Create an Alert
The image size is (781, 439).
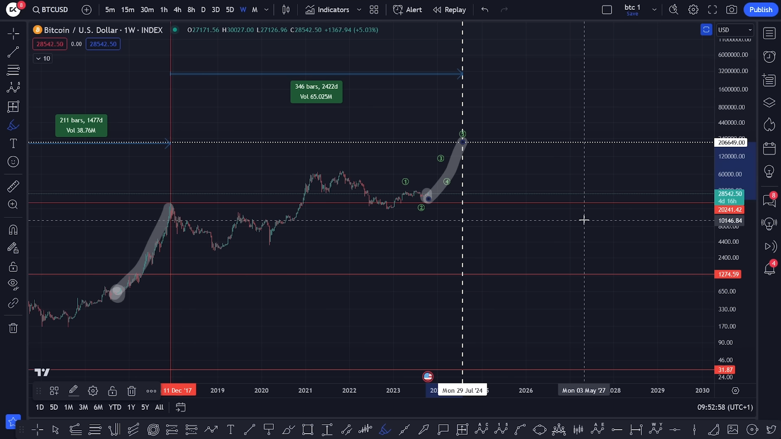[408, 10]
